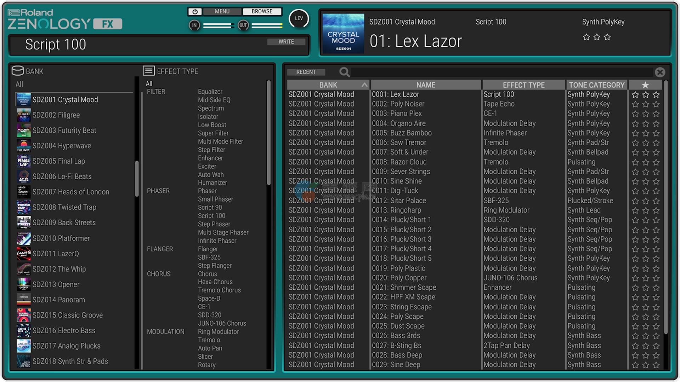
Task: Give 0027: B-Sting Bs a three-star rating
Action: click(x=656, y=346)
